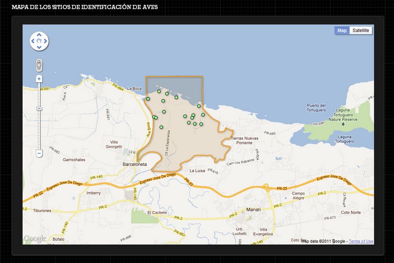Click the Google logo on the map

[35, 239]
